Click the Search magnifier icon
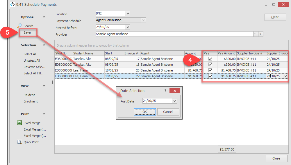Image resolution: width=291 pixels, height=165 pixels. coord(19,26)
